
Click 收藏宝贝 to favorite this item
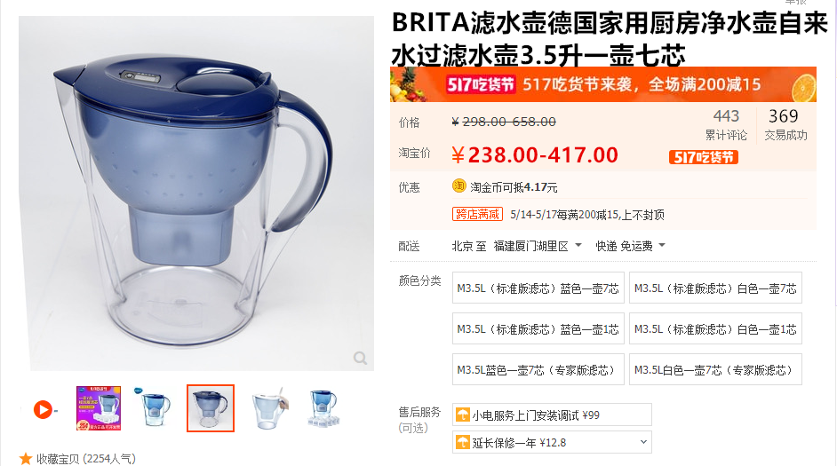(85, 459)
